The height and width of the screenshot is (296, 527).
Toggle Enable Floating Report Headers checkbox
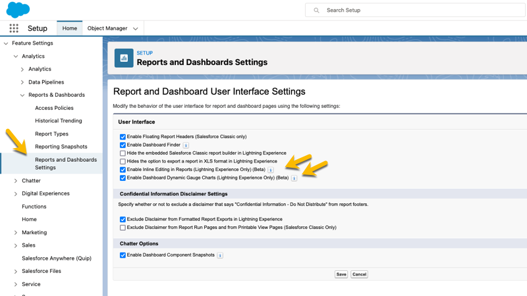tap(123, 137)
